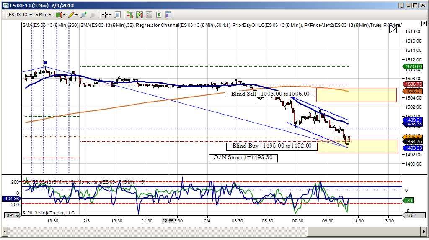Click the 2/3 date axis label
The width and height of the screenshot is (429, 240).
[x=86, y=221]
